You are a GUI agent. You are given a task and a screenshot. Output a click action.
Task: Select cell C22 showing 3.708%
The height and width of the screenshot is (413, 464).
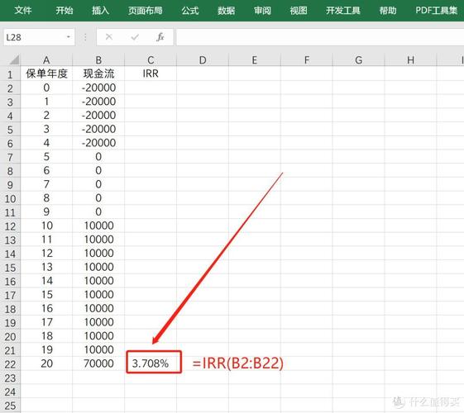click(x=151, y=363)
